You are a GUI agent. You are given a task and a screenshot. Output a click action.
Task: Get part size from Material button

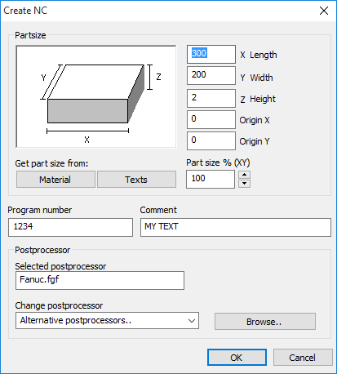point(55,180)
